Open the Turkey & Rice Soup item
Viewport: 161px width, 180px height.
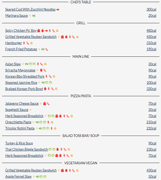click(19, 143)
